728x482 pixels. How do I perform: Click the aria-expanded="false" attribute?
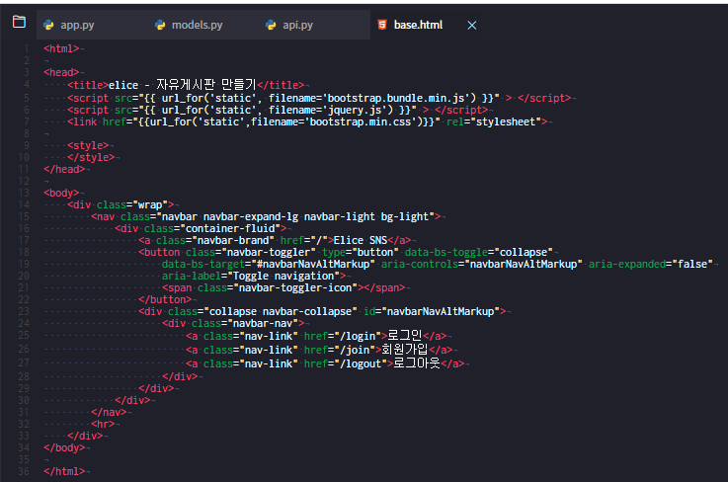(651, 265)
